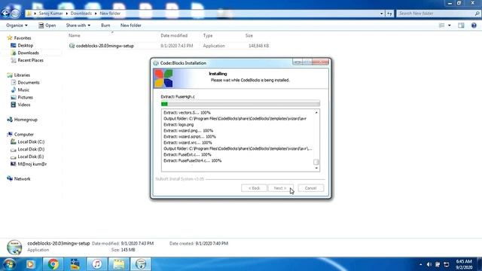Viewport: 482px width, 271px height.
Task: Click the Back button in the installer
Action: click(254, 188)
